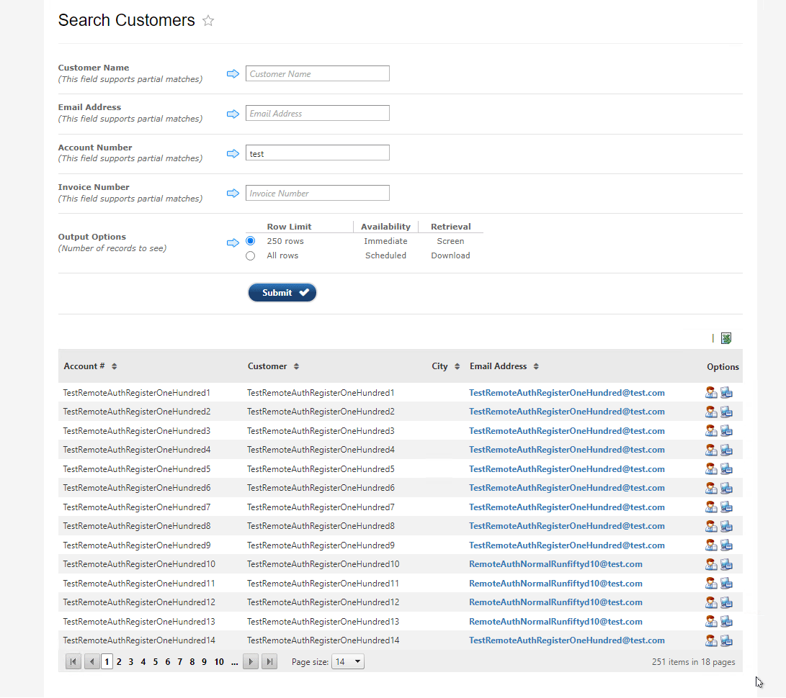
Task: Open the person icon for TestRemoteAuthRegisterOneHundred11
Action: click(711, 584)
